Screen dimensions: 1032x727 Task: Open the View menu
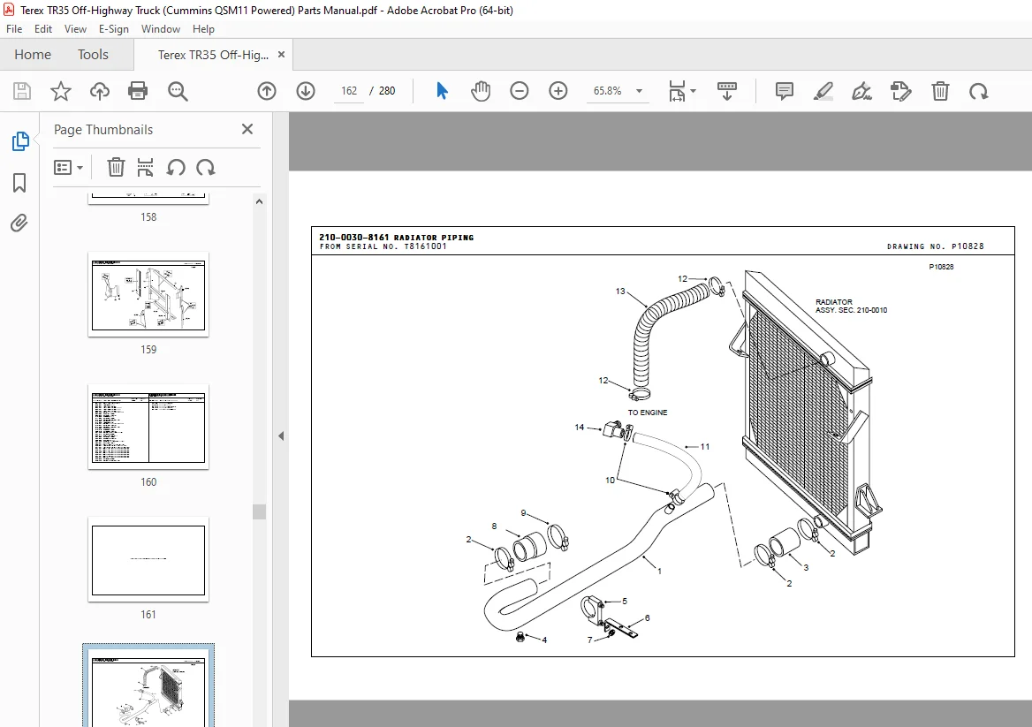point(75,29)
